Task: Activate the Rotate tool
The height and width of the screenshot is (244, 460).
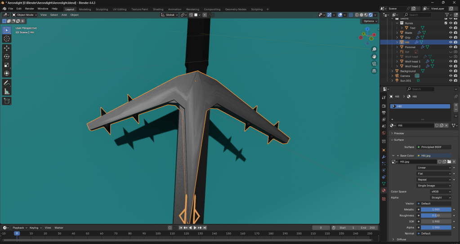Action: [7, 57]
